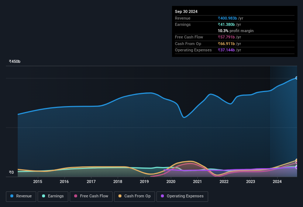
Task: Click the Cash From Op label in tooltip
Action: pyautogui.click(x=188, y=44)
